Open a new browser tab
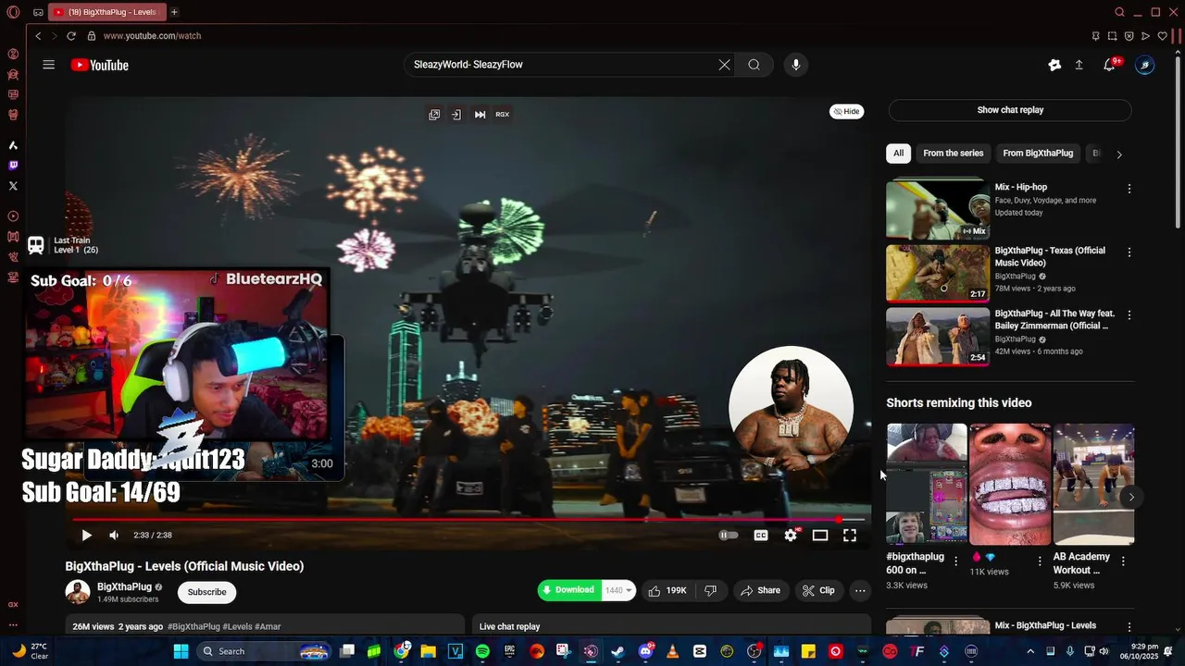The image size is (1185, 666). 174,12
